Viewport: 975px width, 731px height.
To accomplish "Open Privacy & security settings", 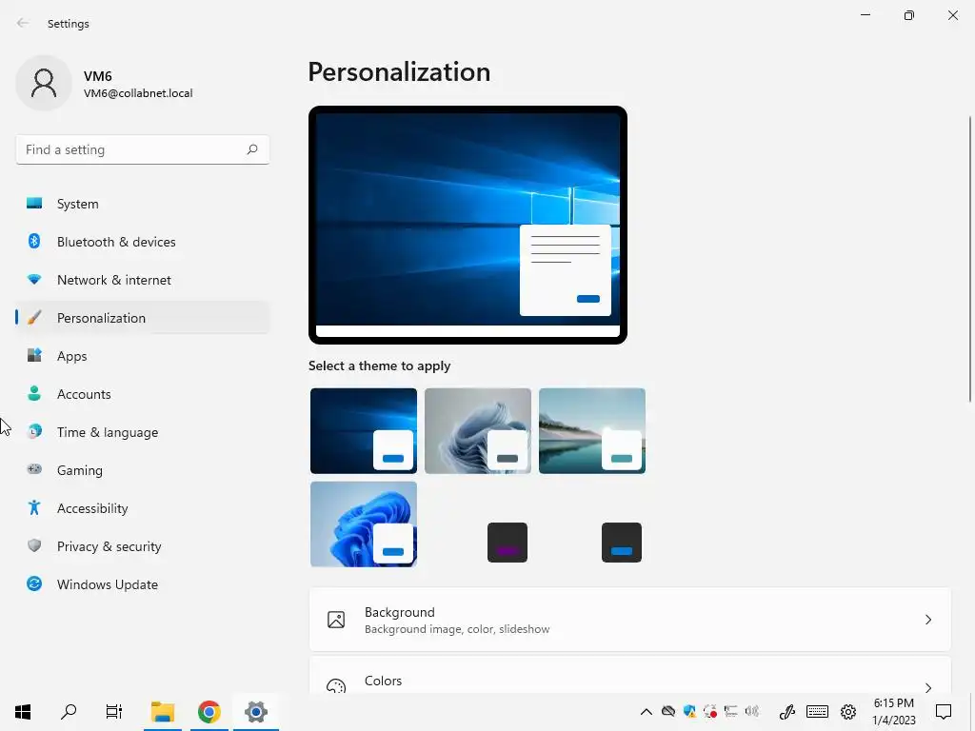I will tap(143, 546).
